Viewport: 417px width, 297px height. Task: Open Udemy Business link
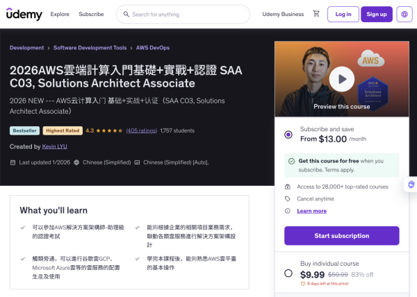point(283,14)
